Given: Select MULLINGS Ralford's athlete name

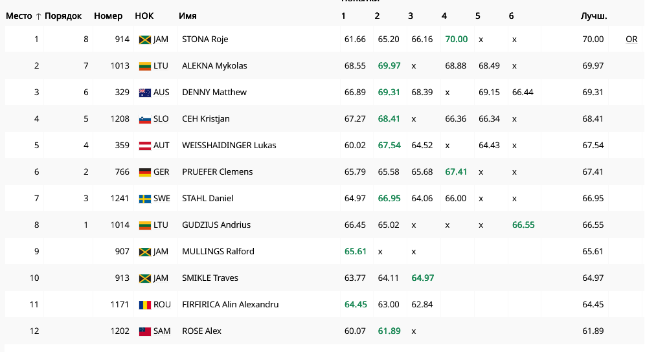Looking at the screenshot, I should click(218, 252).
